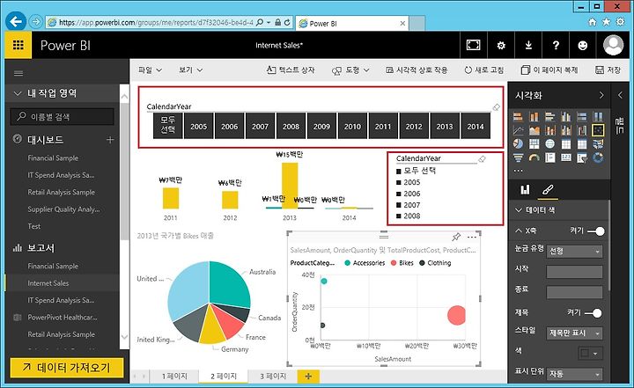Open the 스타일 제목 표시 dropdown

[574, 333]
